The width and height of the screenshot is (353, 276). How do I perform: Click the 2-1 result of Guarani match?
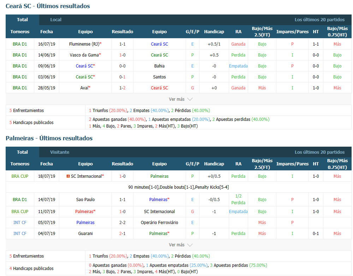tap(122, 234)
